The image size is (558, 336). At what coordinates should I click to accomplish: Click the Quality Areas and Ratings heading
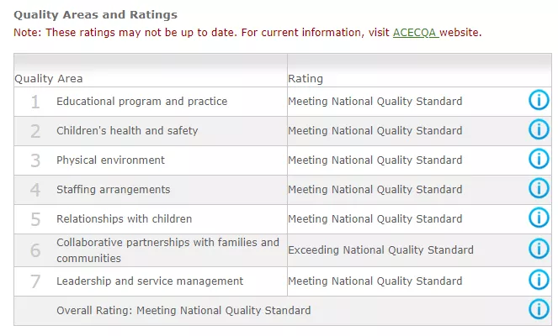[x=95, y=15]
